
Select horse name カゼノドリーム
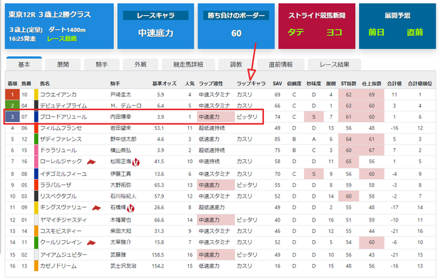(59, 266)
